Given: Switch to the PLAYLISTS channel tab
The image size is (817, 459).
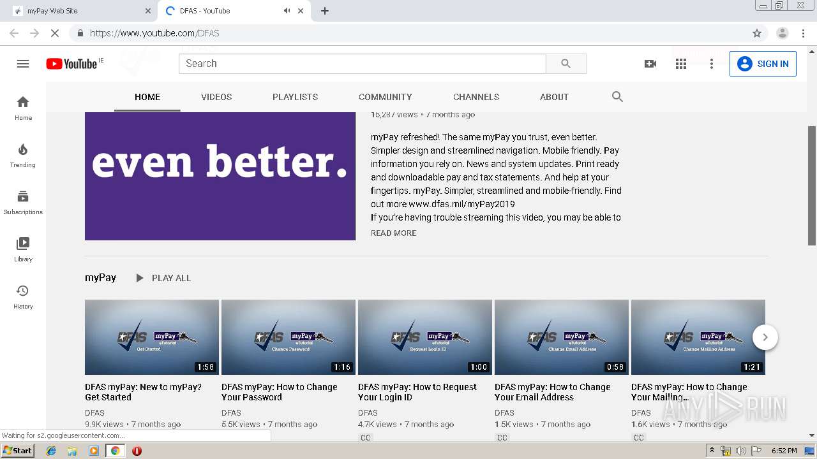Looking at the screenshot, I should (295, 97).
